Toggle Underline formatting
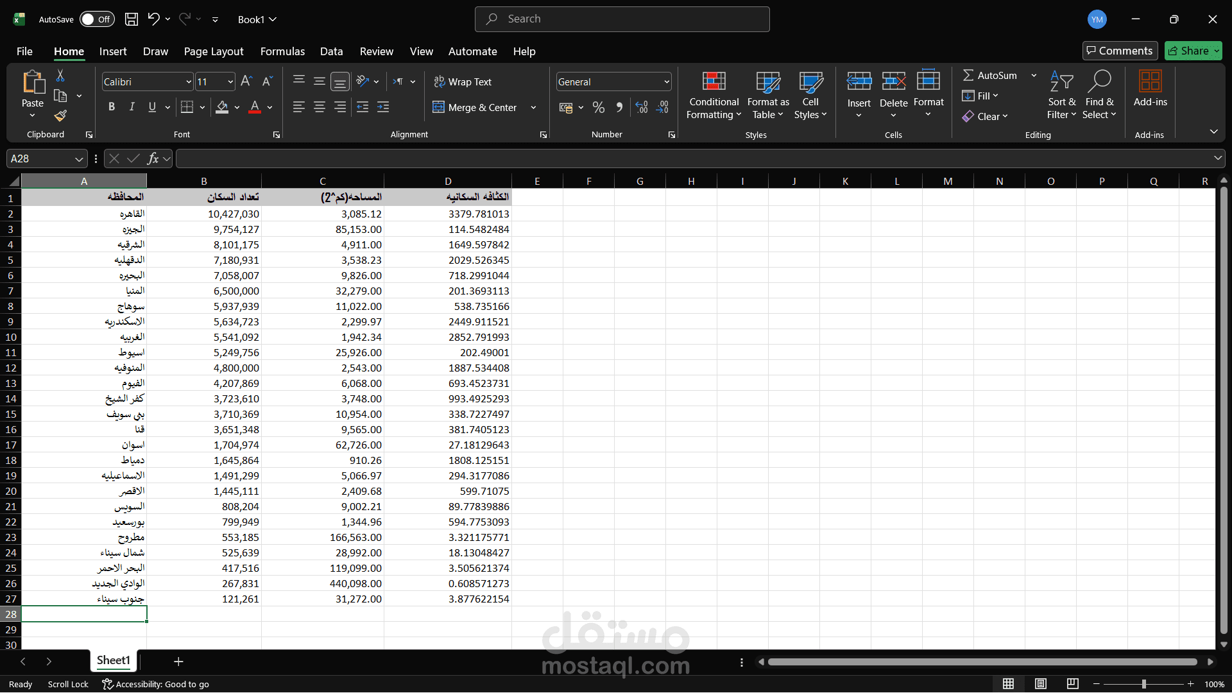1232x693 pixels. (x=152, y=107)
